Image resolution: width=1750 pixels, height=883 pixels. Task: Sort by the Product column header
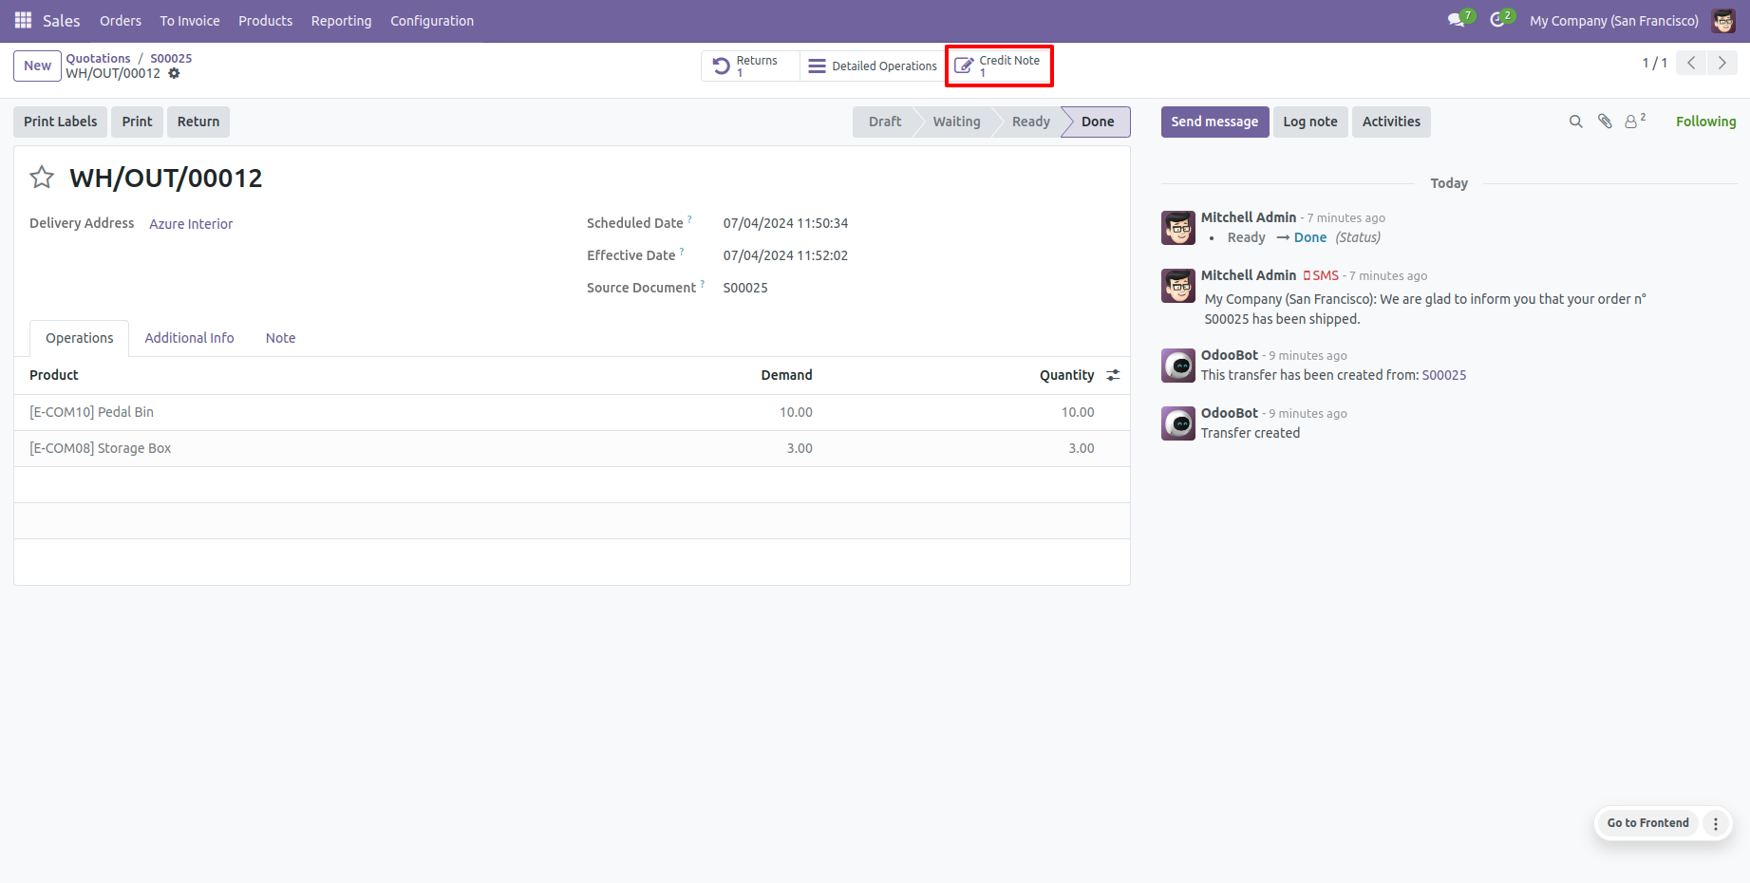pos(54,375)
